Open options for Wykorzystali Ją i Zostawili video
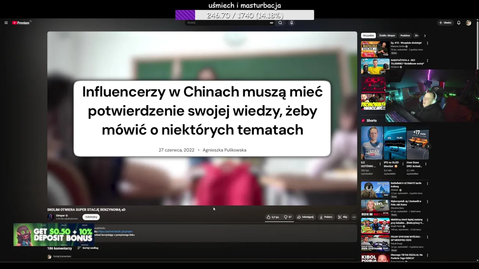 click(427, 202)
